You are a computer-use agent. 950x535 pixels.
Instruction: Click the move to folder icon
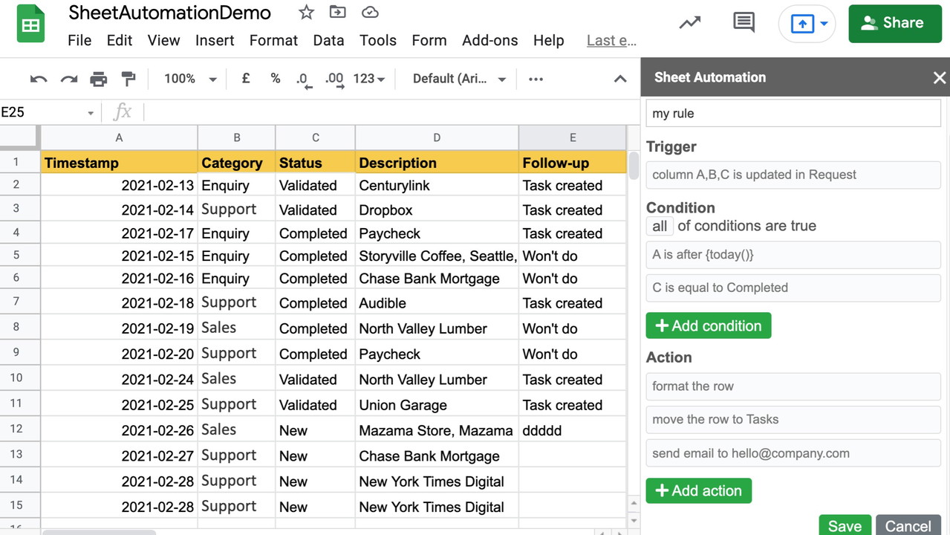coord(338,13)
